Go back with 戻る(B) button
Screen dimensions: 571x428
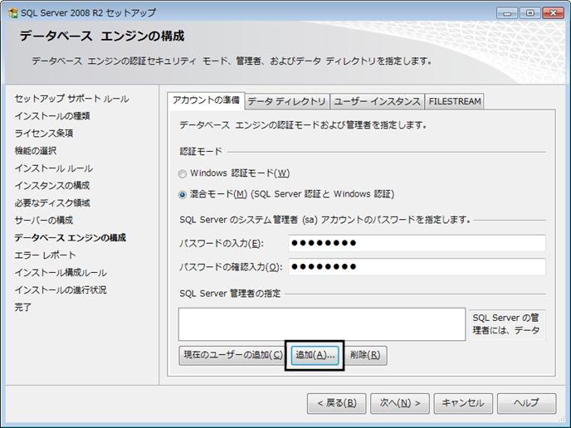pos(336,403)
